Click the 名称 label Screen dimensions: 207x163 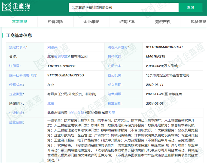(x=13, y=57)
